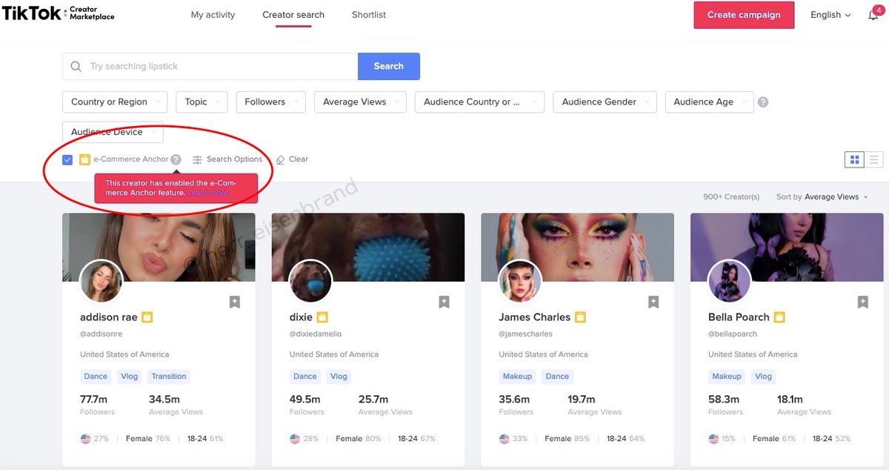
Task: Switch to list view layout
Action: coord(874,159)
